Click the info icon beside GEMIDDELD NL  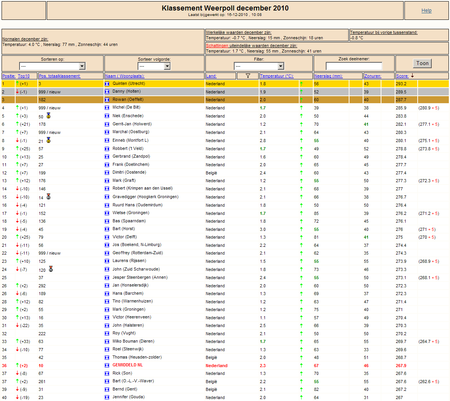pyautogui.click(x=107, y=366)
